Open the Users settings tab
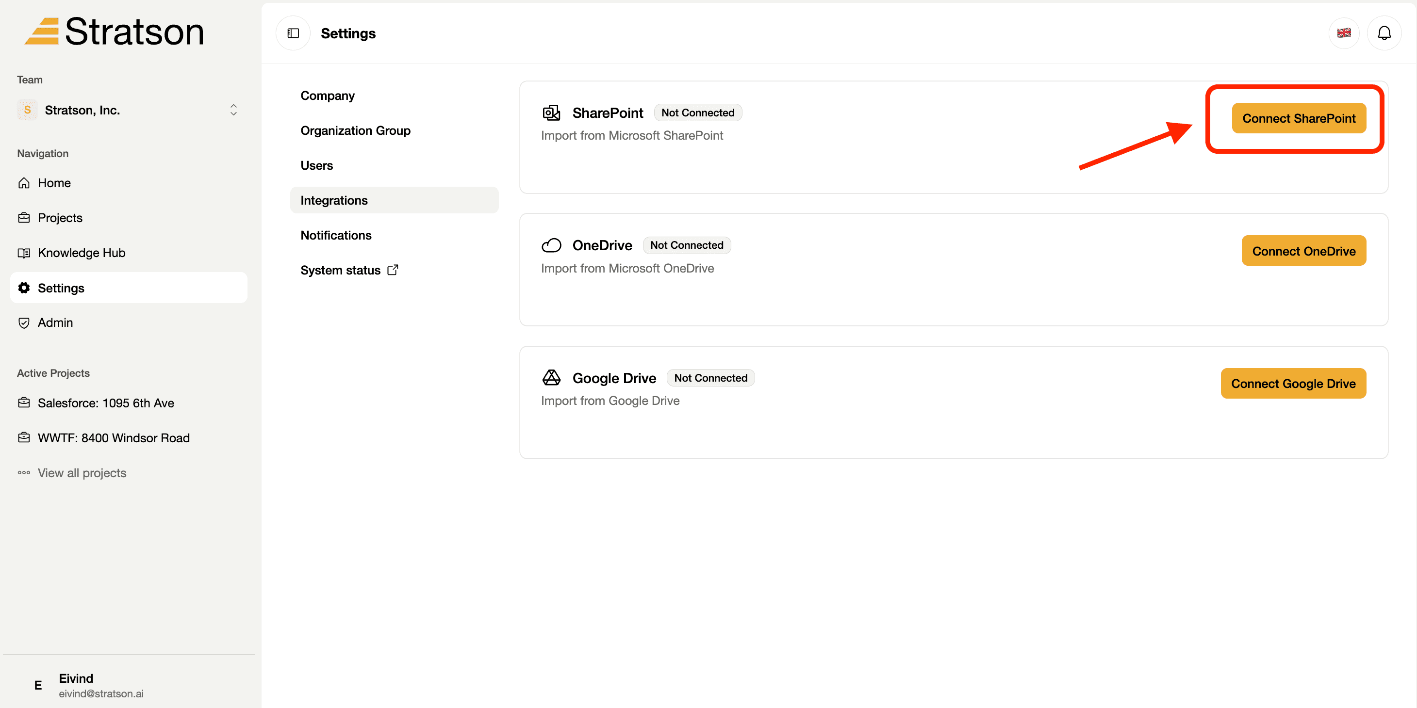Viewport: 1417px width, 708px height. [x=394, y=165]
